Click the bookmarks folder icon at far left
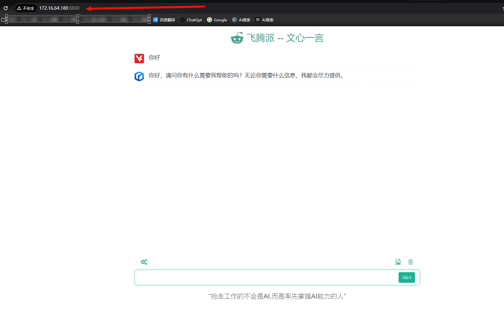 click(3, 20)
